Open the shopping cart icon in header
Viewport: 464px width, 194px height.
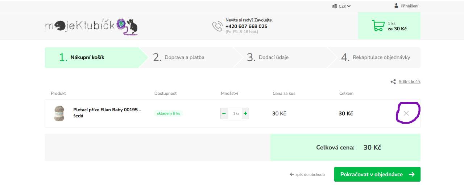tap(378, 26)
